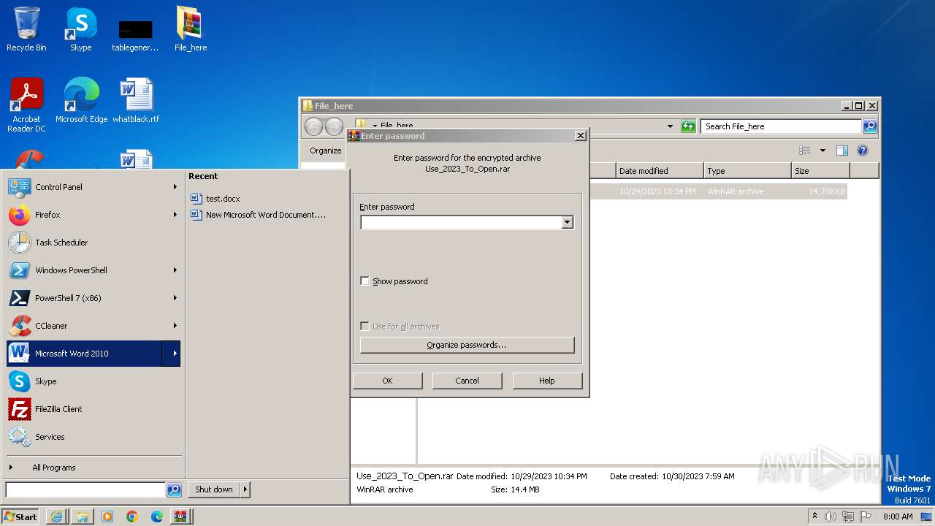Confirm password with OK button
The width and height of the screenshot is (935, 526).
pyautogui.click(x=387, y=381)
